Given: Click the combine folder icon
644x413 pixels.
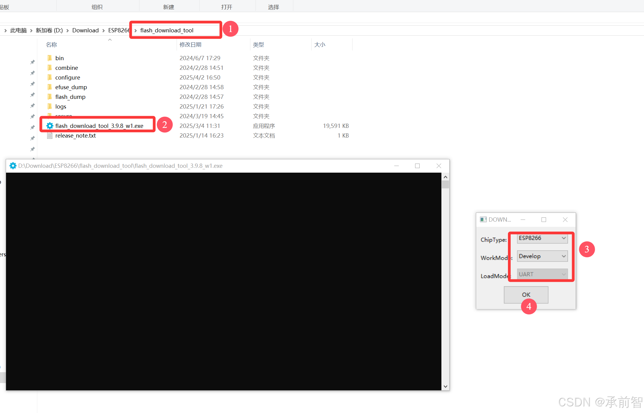Looking at the screenshot, I should [x=50, y=67].
